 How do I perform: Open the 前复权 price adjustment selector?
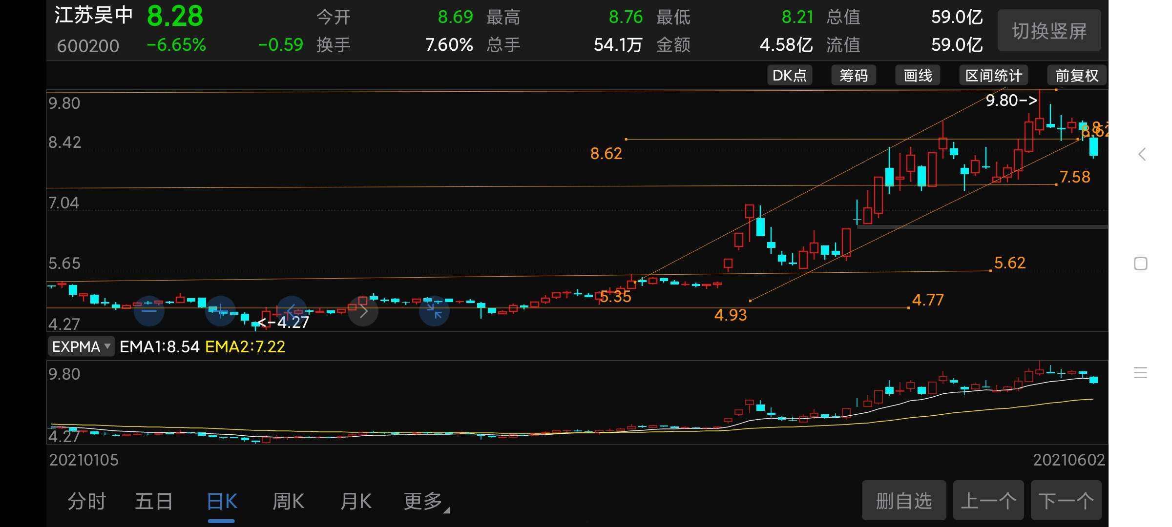coord(1077,75)
